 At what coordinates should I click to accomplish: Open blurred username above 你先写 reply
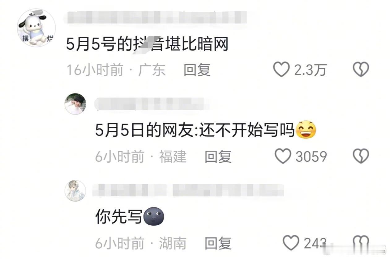[x=189, y=190]
